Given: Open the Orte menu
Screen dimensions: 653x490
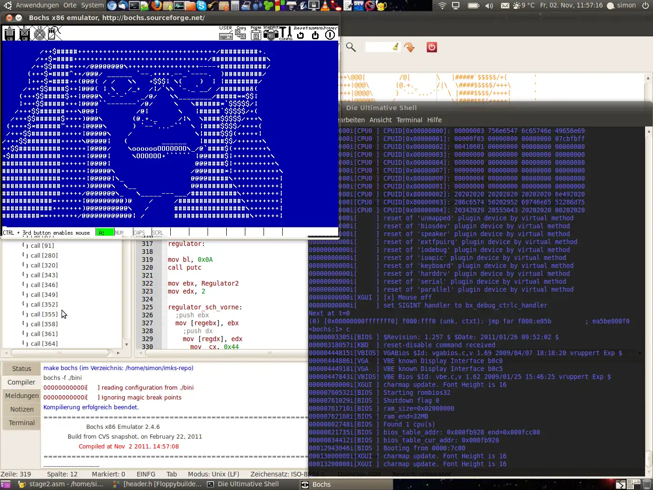Looking at the screenshot, I should [x=70, y=5].
